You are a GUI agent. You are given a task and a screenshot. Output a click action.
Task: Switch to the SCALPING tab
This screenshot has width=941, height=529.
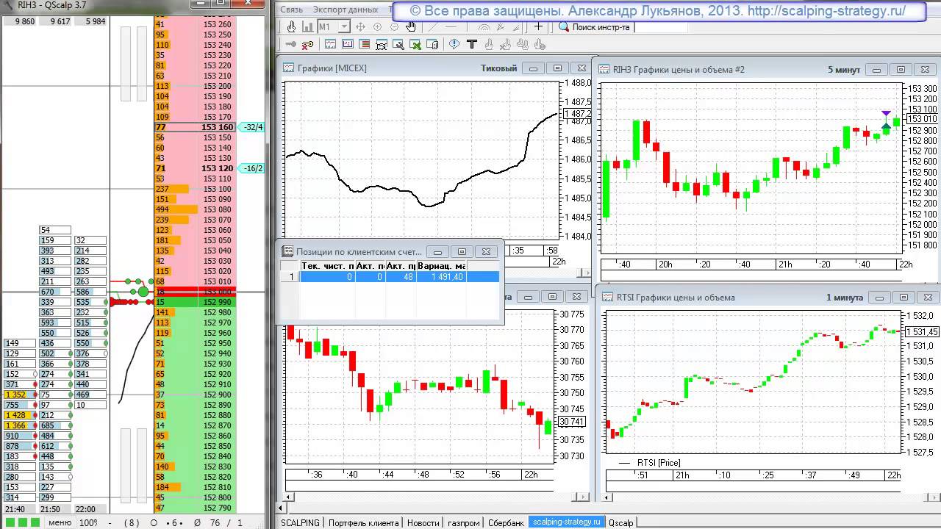(300, 522)
